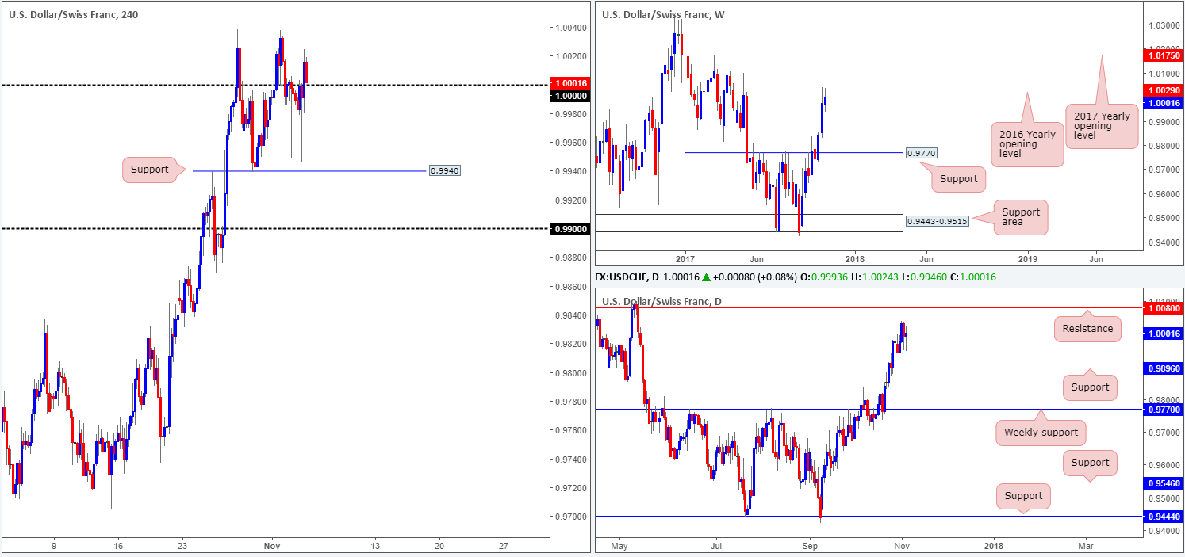
Task: Click the red 1.00800 price tag on daily axis
Action: point(1162,307)
